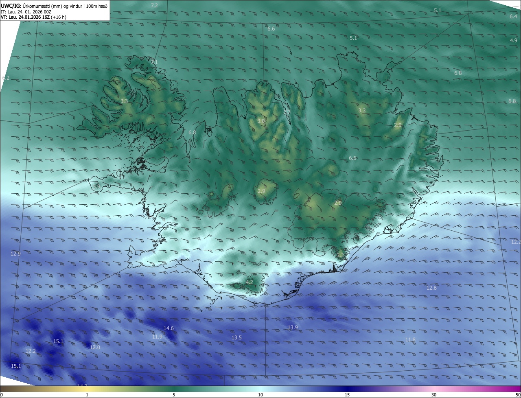This screenshot has height=398, width=521.
Task: Click the 30 tick on the color scale
Action: 434,395
